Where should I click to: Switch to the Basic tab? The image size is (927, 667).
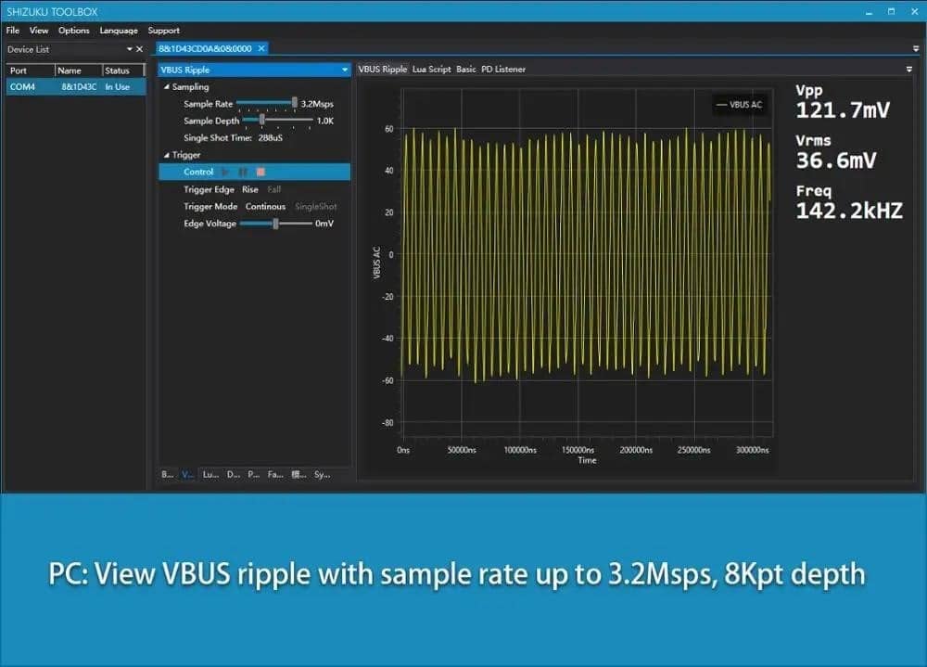tap(465, 69)
